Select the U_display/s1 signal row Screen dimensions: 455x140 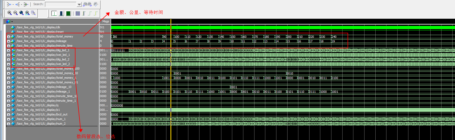click(x=52, y=110)
